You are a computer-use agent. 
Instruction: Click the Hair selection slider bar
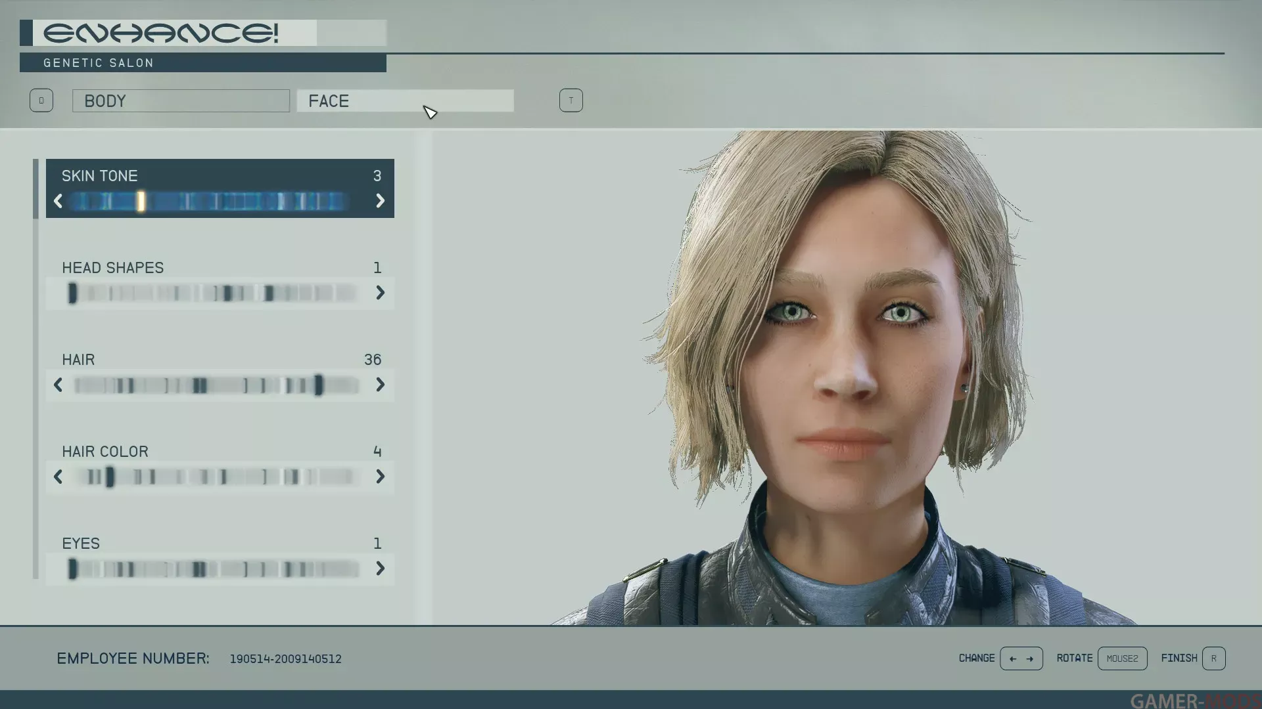pyautogui.click(x=217, y=385)
